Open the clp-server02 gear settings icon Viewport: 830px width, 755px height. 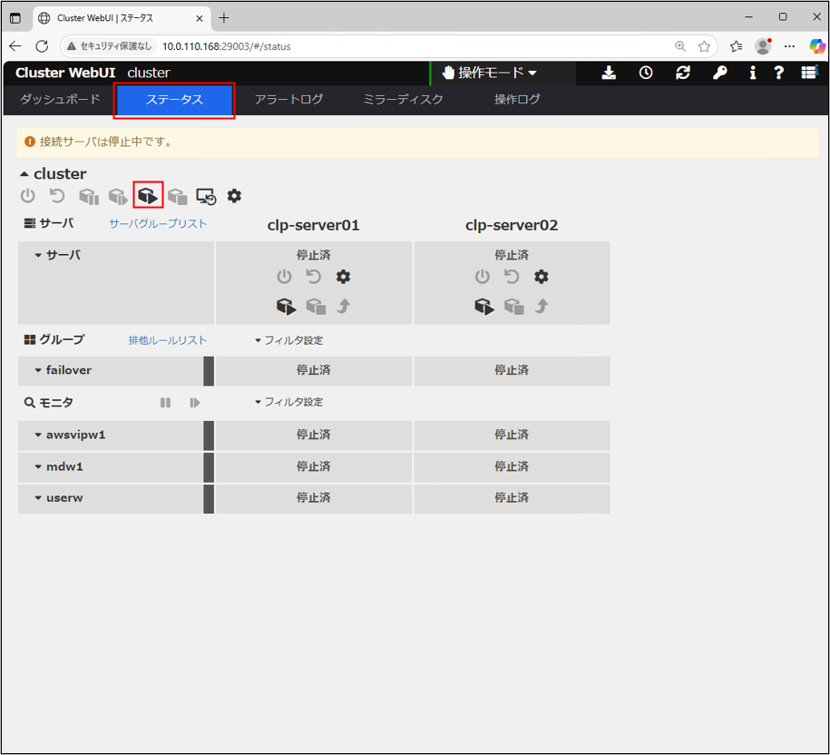[542, 277]
